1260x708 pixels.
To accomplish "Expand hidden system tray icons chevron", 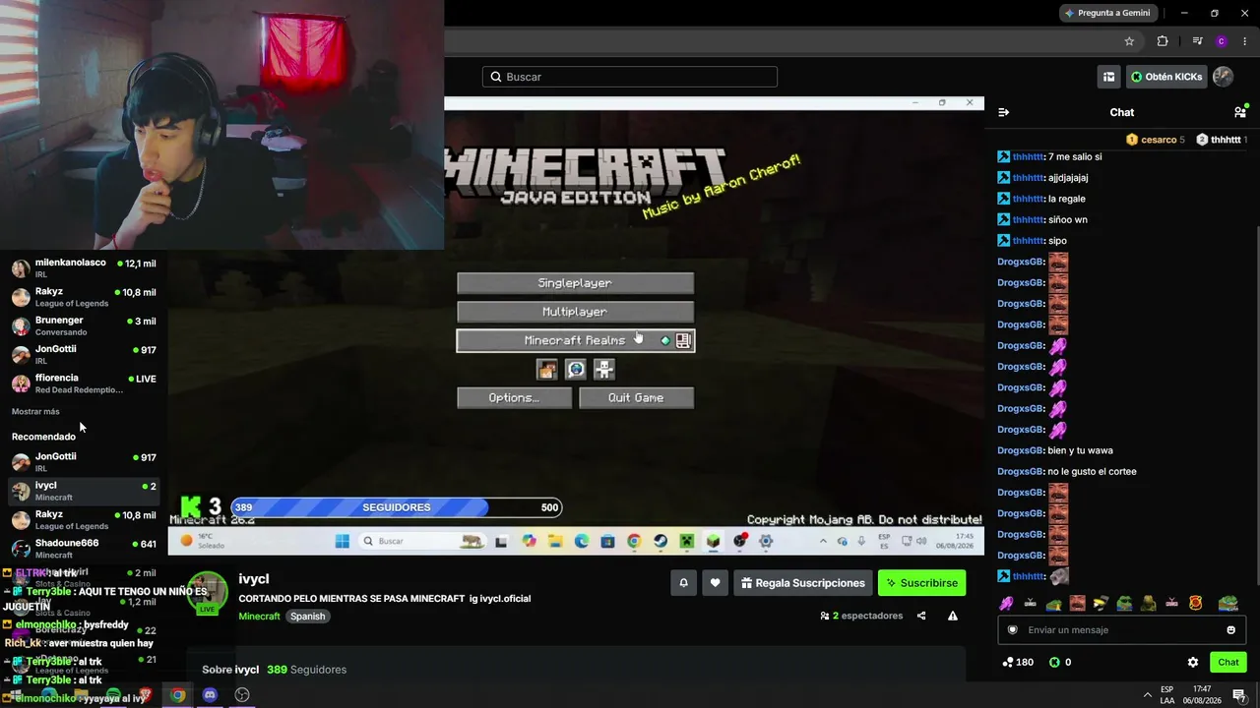I will point(1148,695).
